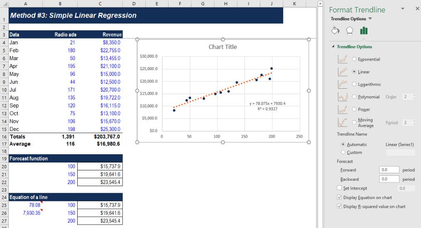The image size is (421, 228).
Task: Click the Custom trendline name field
Action: click(x=400, y=153)
